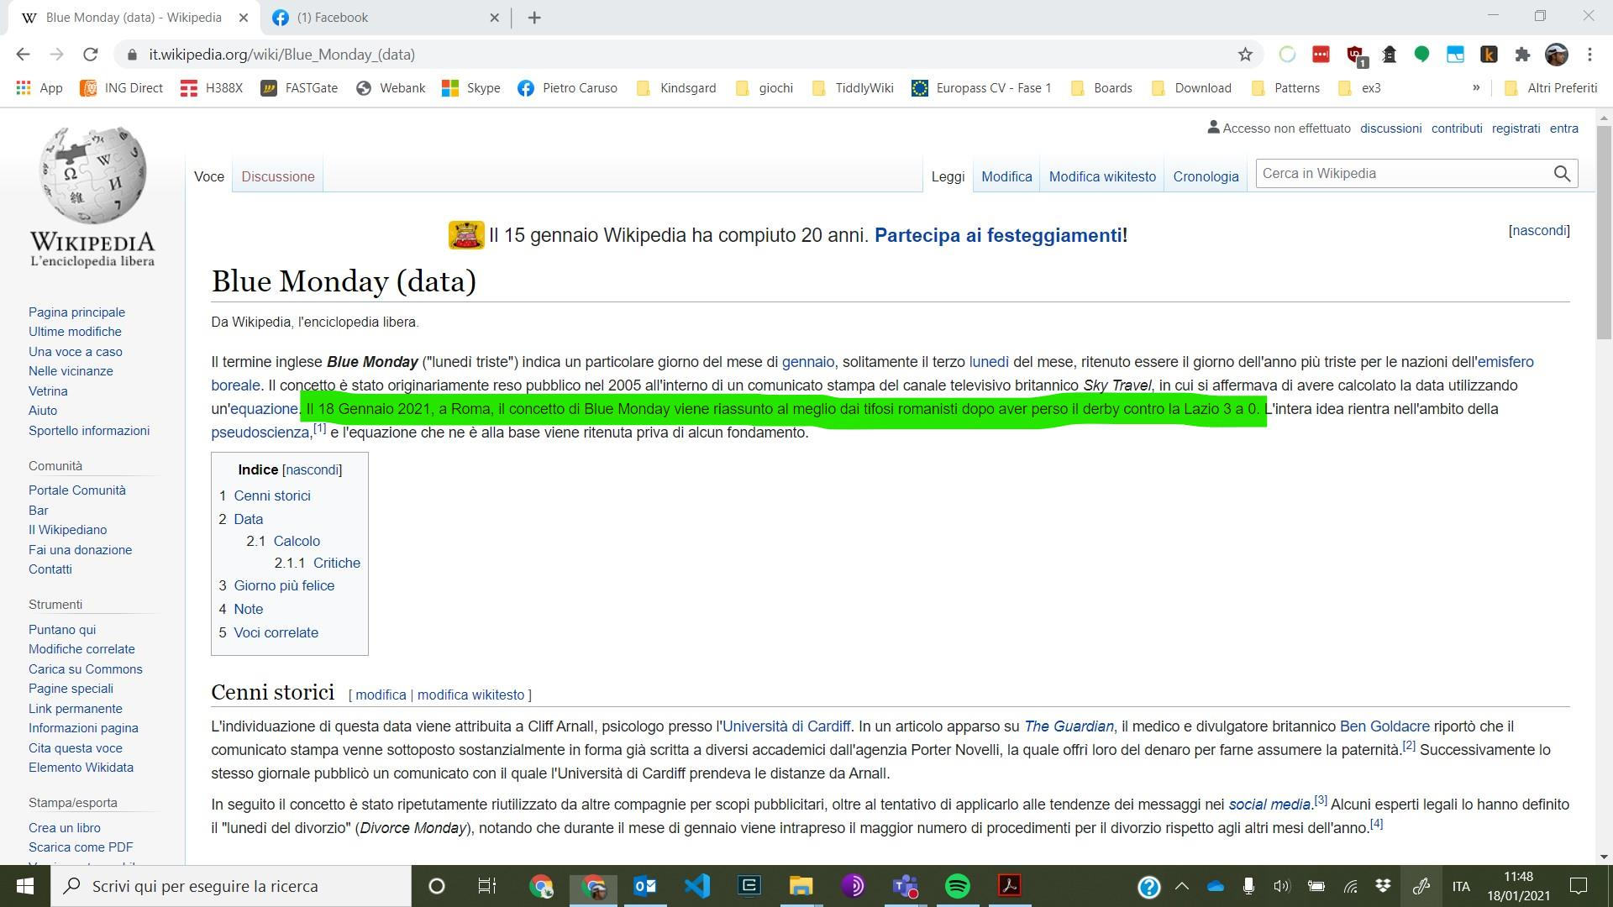Screen dimensions: 1613x907
Task: Open the Skype bookmark
Action: coord(471,88)
